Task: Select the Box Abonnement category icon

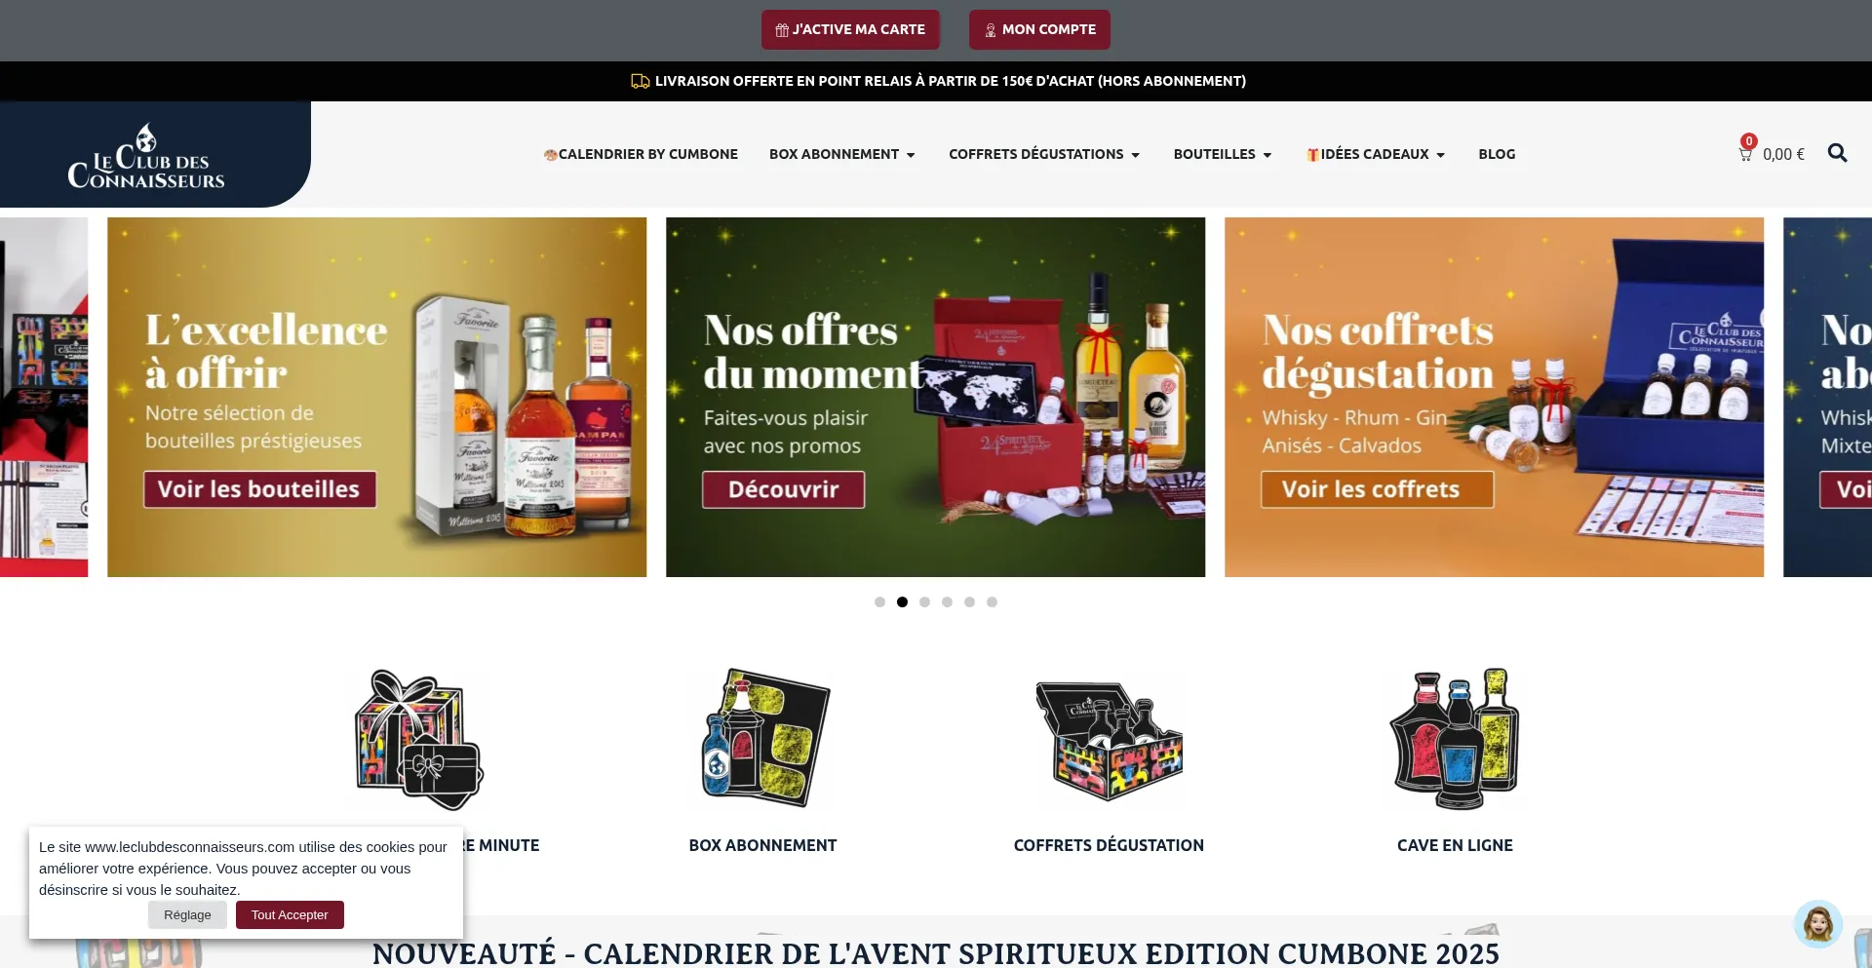Action: click(x=763, y=738)
